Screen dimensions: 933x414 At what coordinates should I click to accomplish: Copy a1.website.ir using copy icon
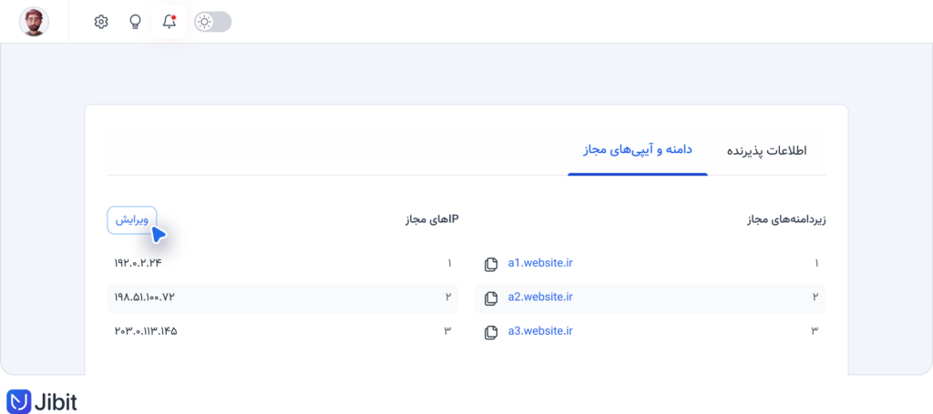490,264
